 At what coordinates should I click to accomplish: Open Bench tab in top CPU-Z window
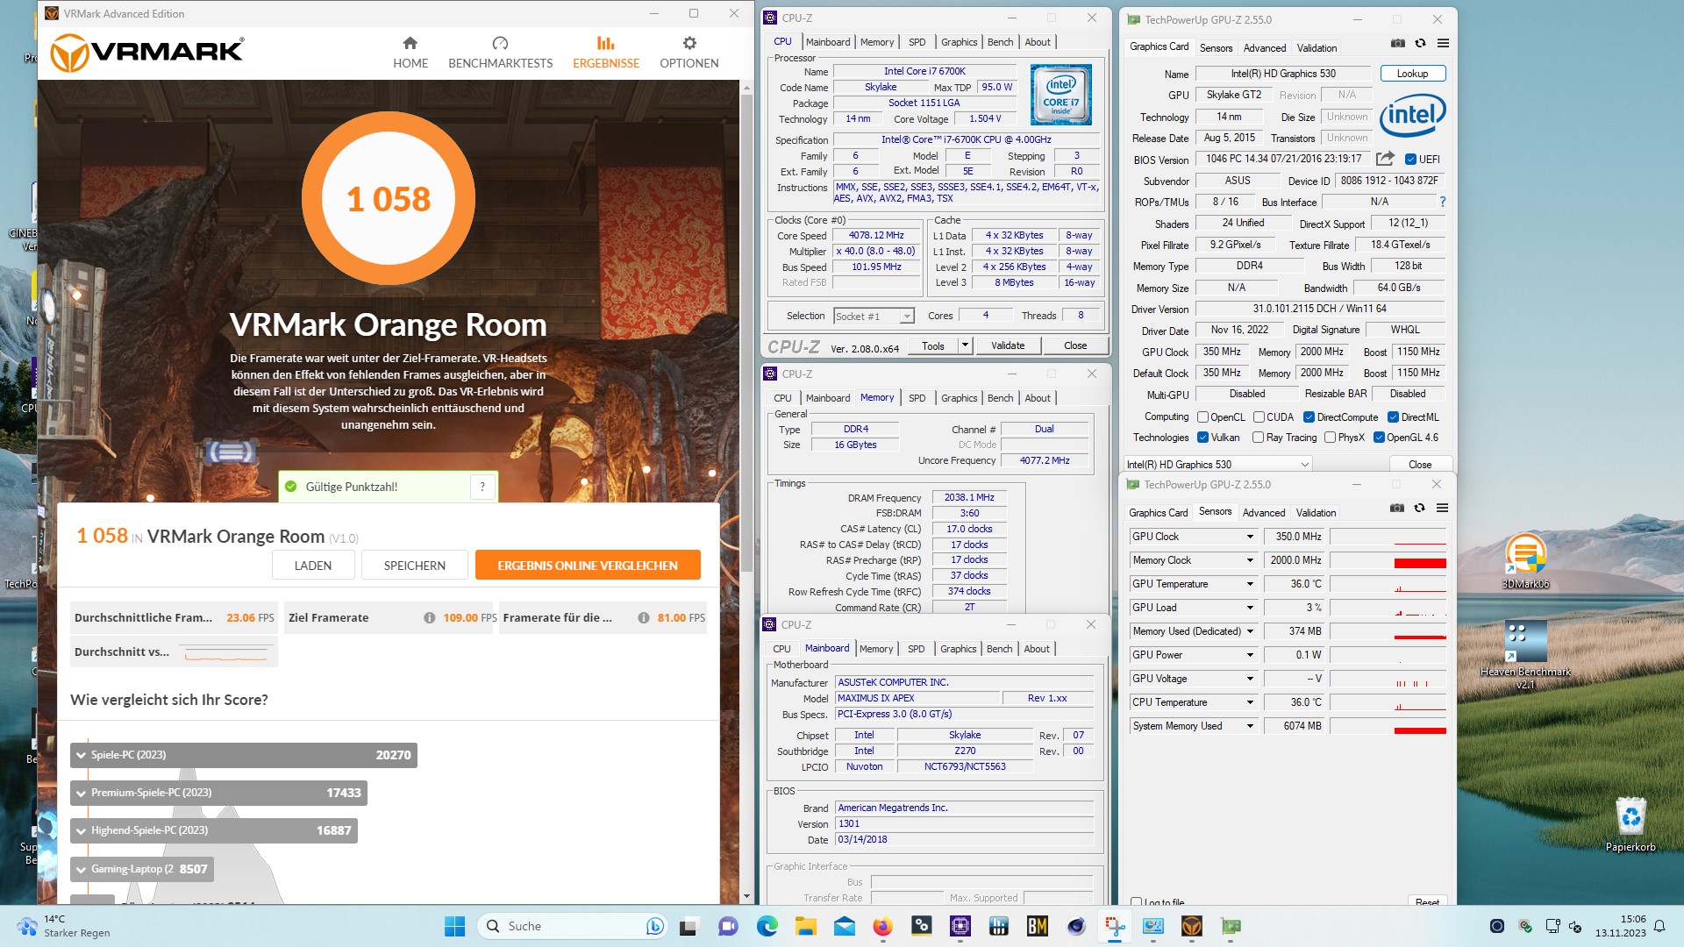tap(1000, 42)
